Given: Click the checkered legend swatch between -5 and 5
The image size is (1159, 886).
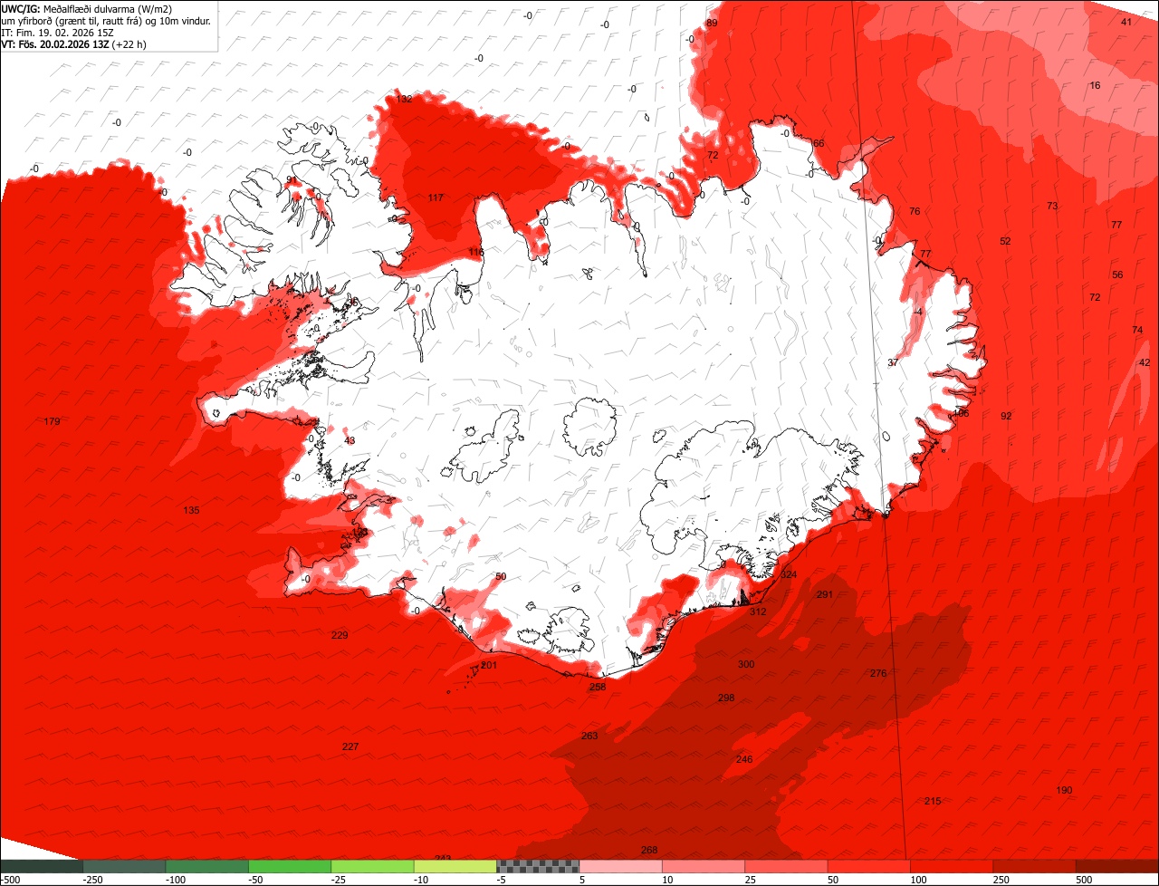Looking at the screenshot, I should coord(538,865).
